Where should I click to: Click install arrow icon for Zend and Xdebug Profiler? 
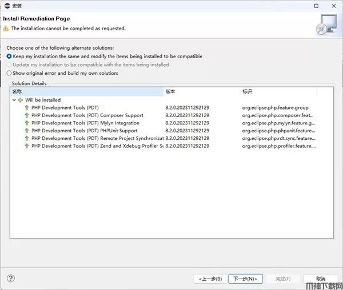coord(26,146)
